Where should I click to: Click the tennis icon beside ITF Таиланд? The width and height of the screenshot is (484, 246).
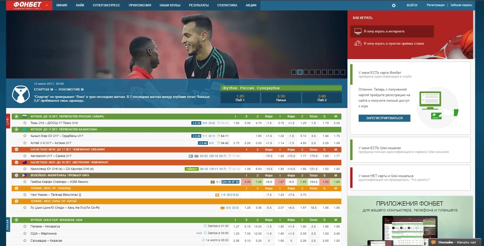(16, 188)
